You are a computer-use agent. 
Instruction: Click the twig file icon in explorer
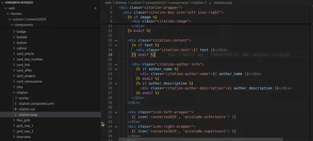16,115
